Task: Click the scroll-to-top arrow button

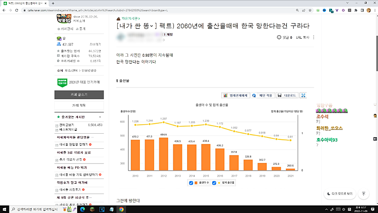Action: 364,194
